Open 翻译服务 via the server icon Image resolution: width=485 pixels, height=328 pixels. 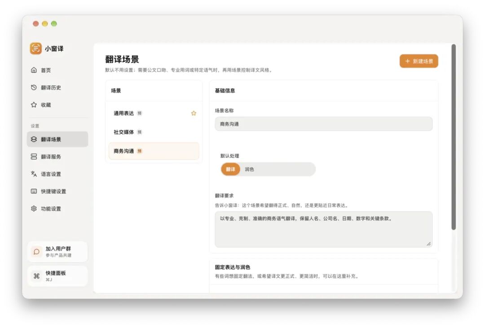34,156
